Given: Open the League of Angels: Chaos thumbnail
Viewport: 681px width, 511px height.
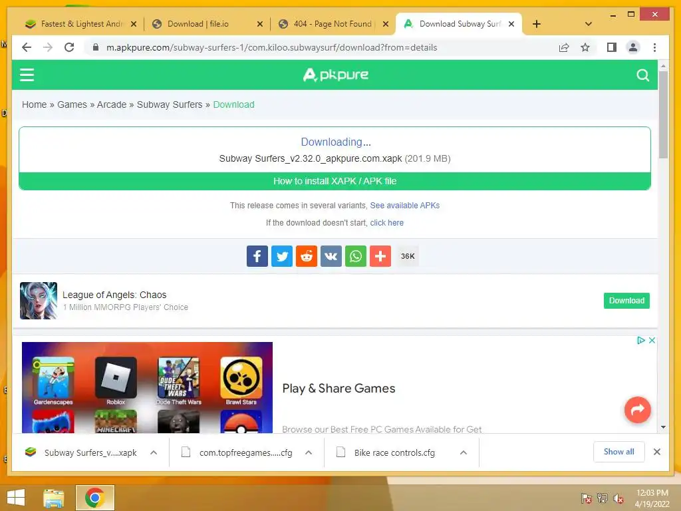Looking at the screenshot, I should [x=38, y=301].
